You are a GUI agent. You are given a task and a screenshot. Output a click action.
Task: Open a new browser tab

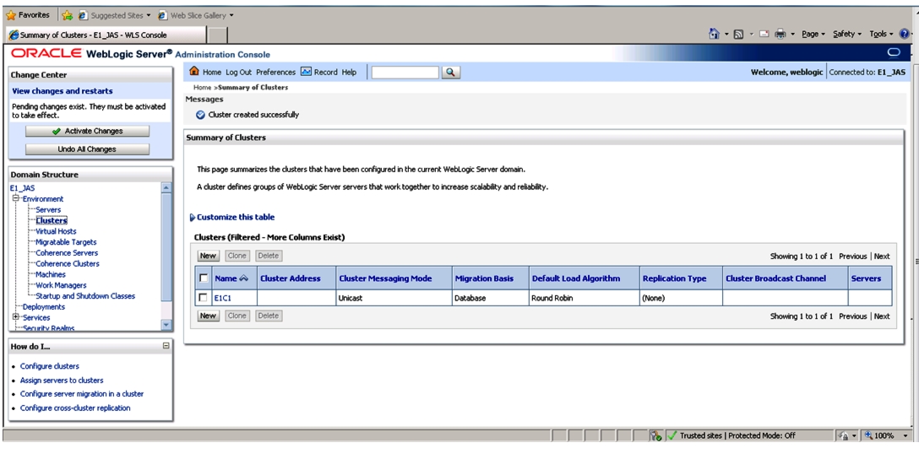(x=217, y=35)
